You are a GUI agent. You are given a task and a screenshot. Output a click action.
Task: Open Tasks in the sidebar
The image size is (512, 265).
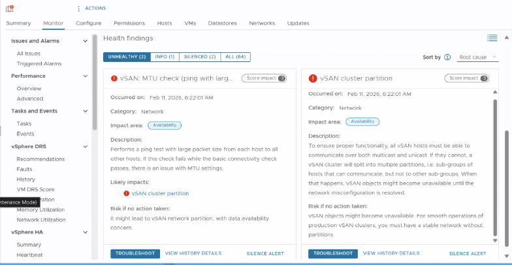24,124
